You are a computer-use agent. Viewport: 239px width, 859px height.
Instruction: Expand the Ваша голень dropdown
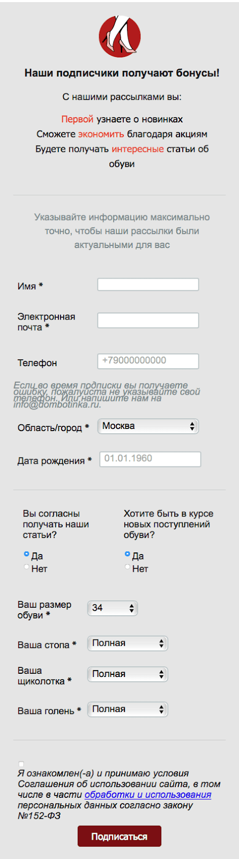click(x=128, y=710)
